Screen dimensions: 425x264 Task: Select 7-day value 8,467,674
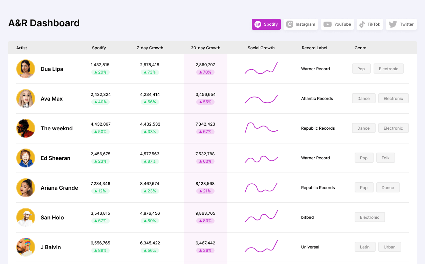[150, 184]
